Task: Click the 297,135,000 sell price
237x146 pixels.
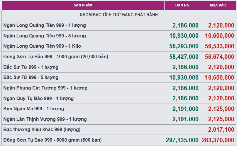Action: (182, 140)
